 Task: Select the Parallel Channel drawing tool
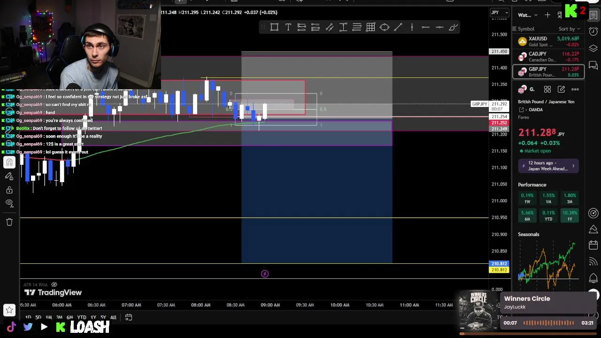[329, 27]
